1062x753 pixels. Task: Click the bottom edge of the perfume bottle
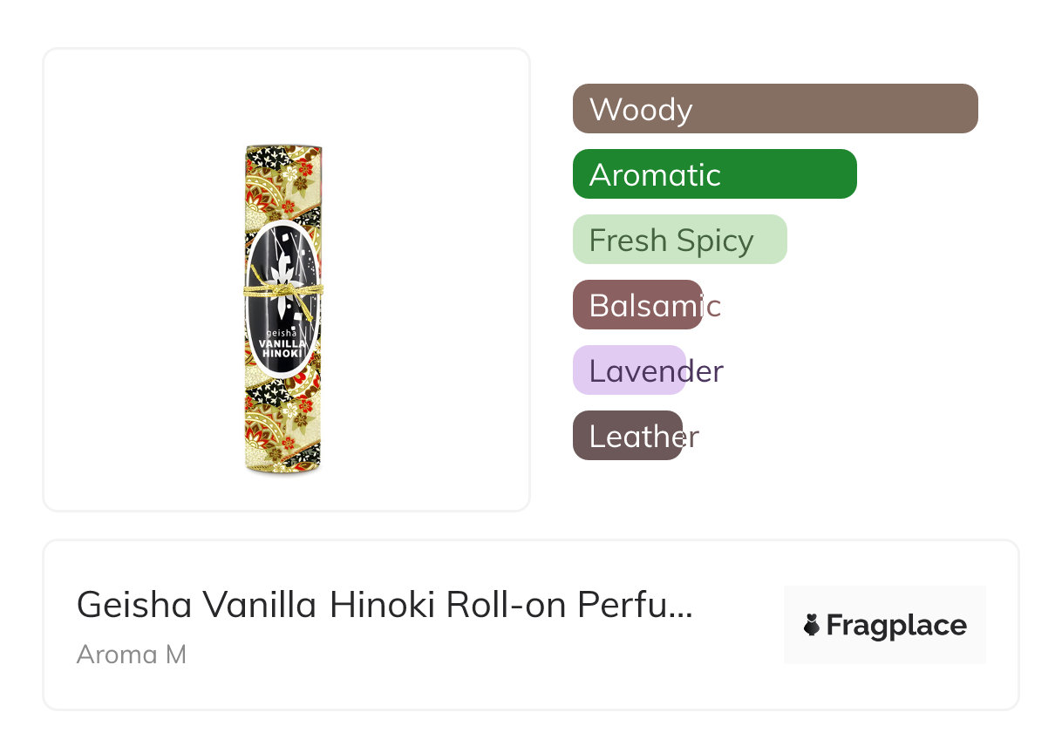point(283,471)
